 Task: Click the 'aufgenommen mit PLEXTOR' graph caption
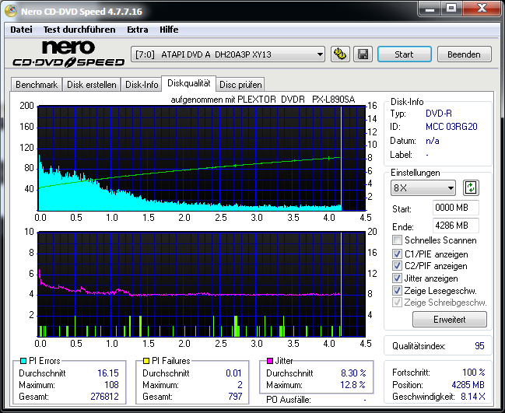(x=263, y=100)
